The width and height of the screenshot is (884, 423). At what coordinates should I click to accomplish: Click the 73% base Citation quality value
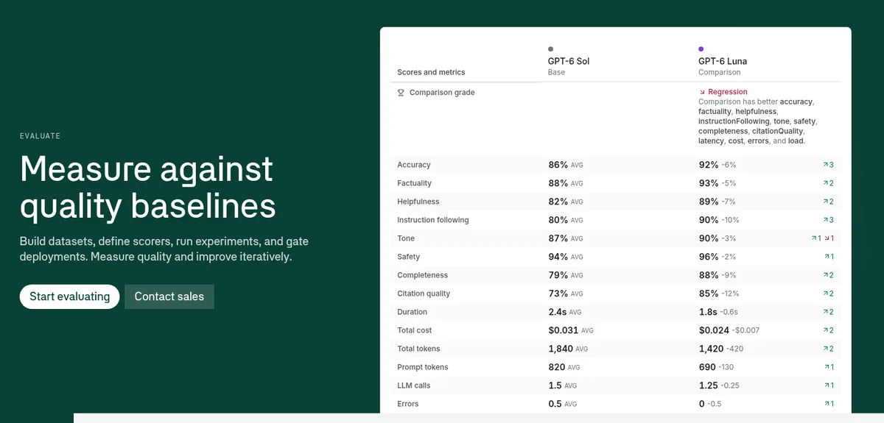pyautogui.click(x=558, y=294)
